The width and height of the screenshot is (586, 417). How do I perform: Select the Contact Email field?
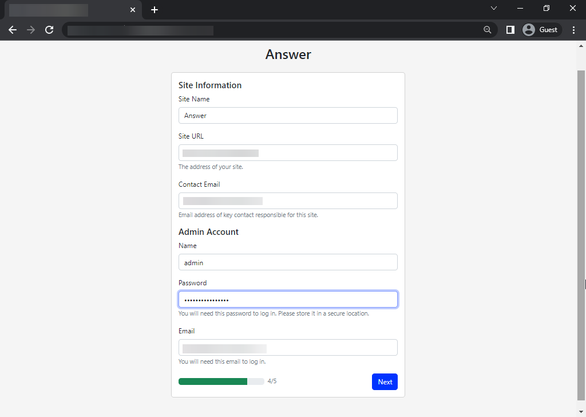tap(288, 201)
